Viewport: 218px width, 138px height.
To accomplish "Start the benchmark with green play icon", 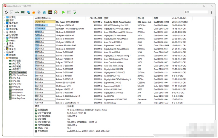I will (x=63, y=12).
